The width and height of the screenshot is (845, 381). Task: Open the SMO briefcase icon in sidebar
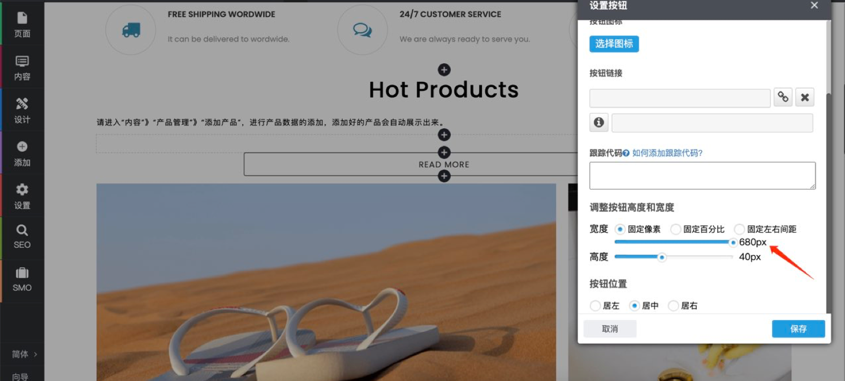[x=22, y=279]
